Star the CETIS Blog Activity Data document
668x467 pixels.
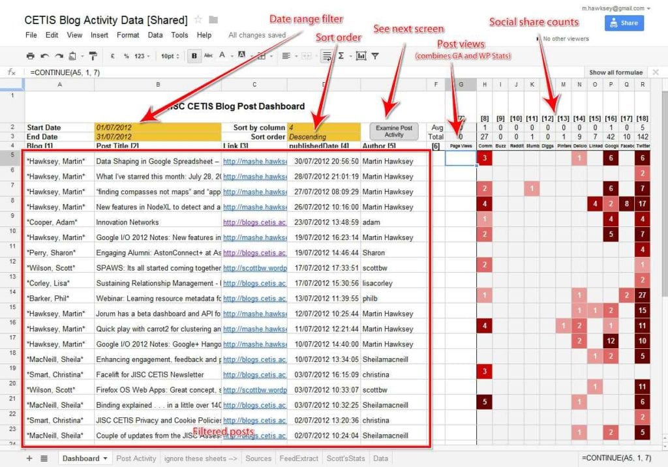198,20
